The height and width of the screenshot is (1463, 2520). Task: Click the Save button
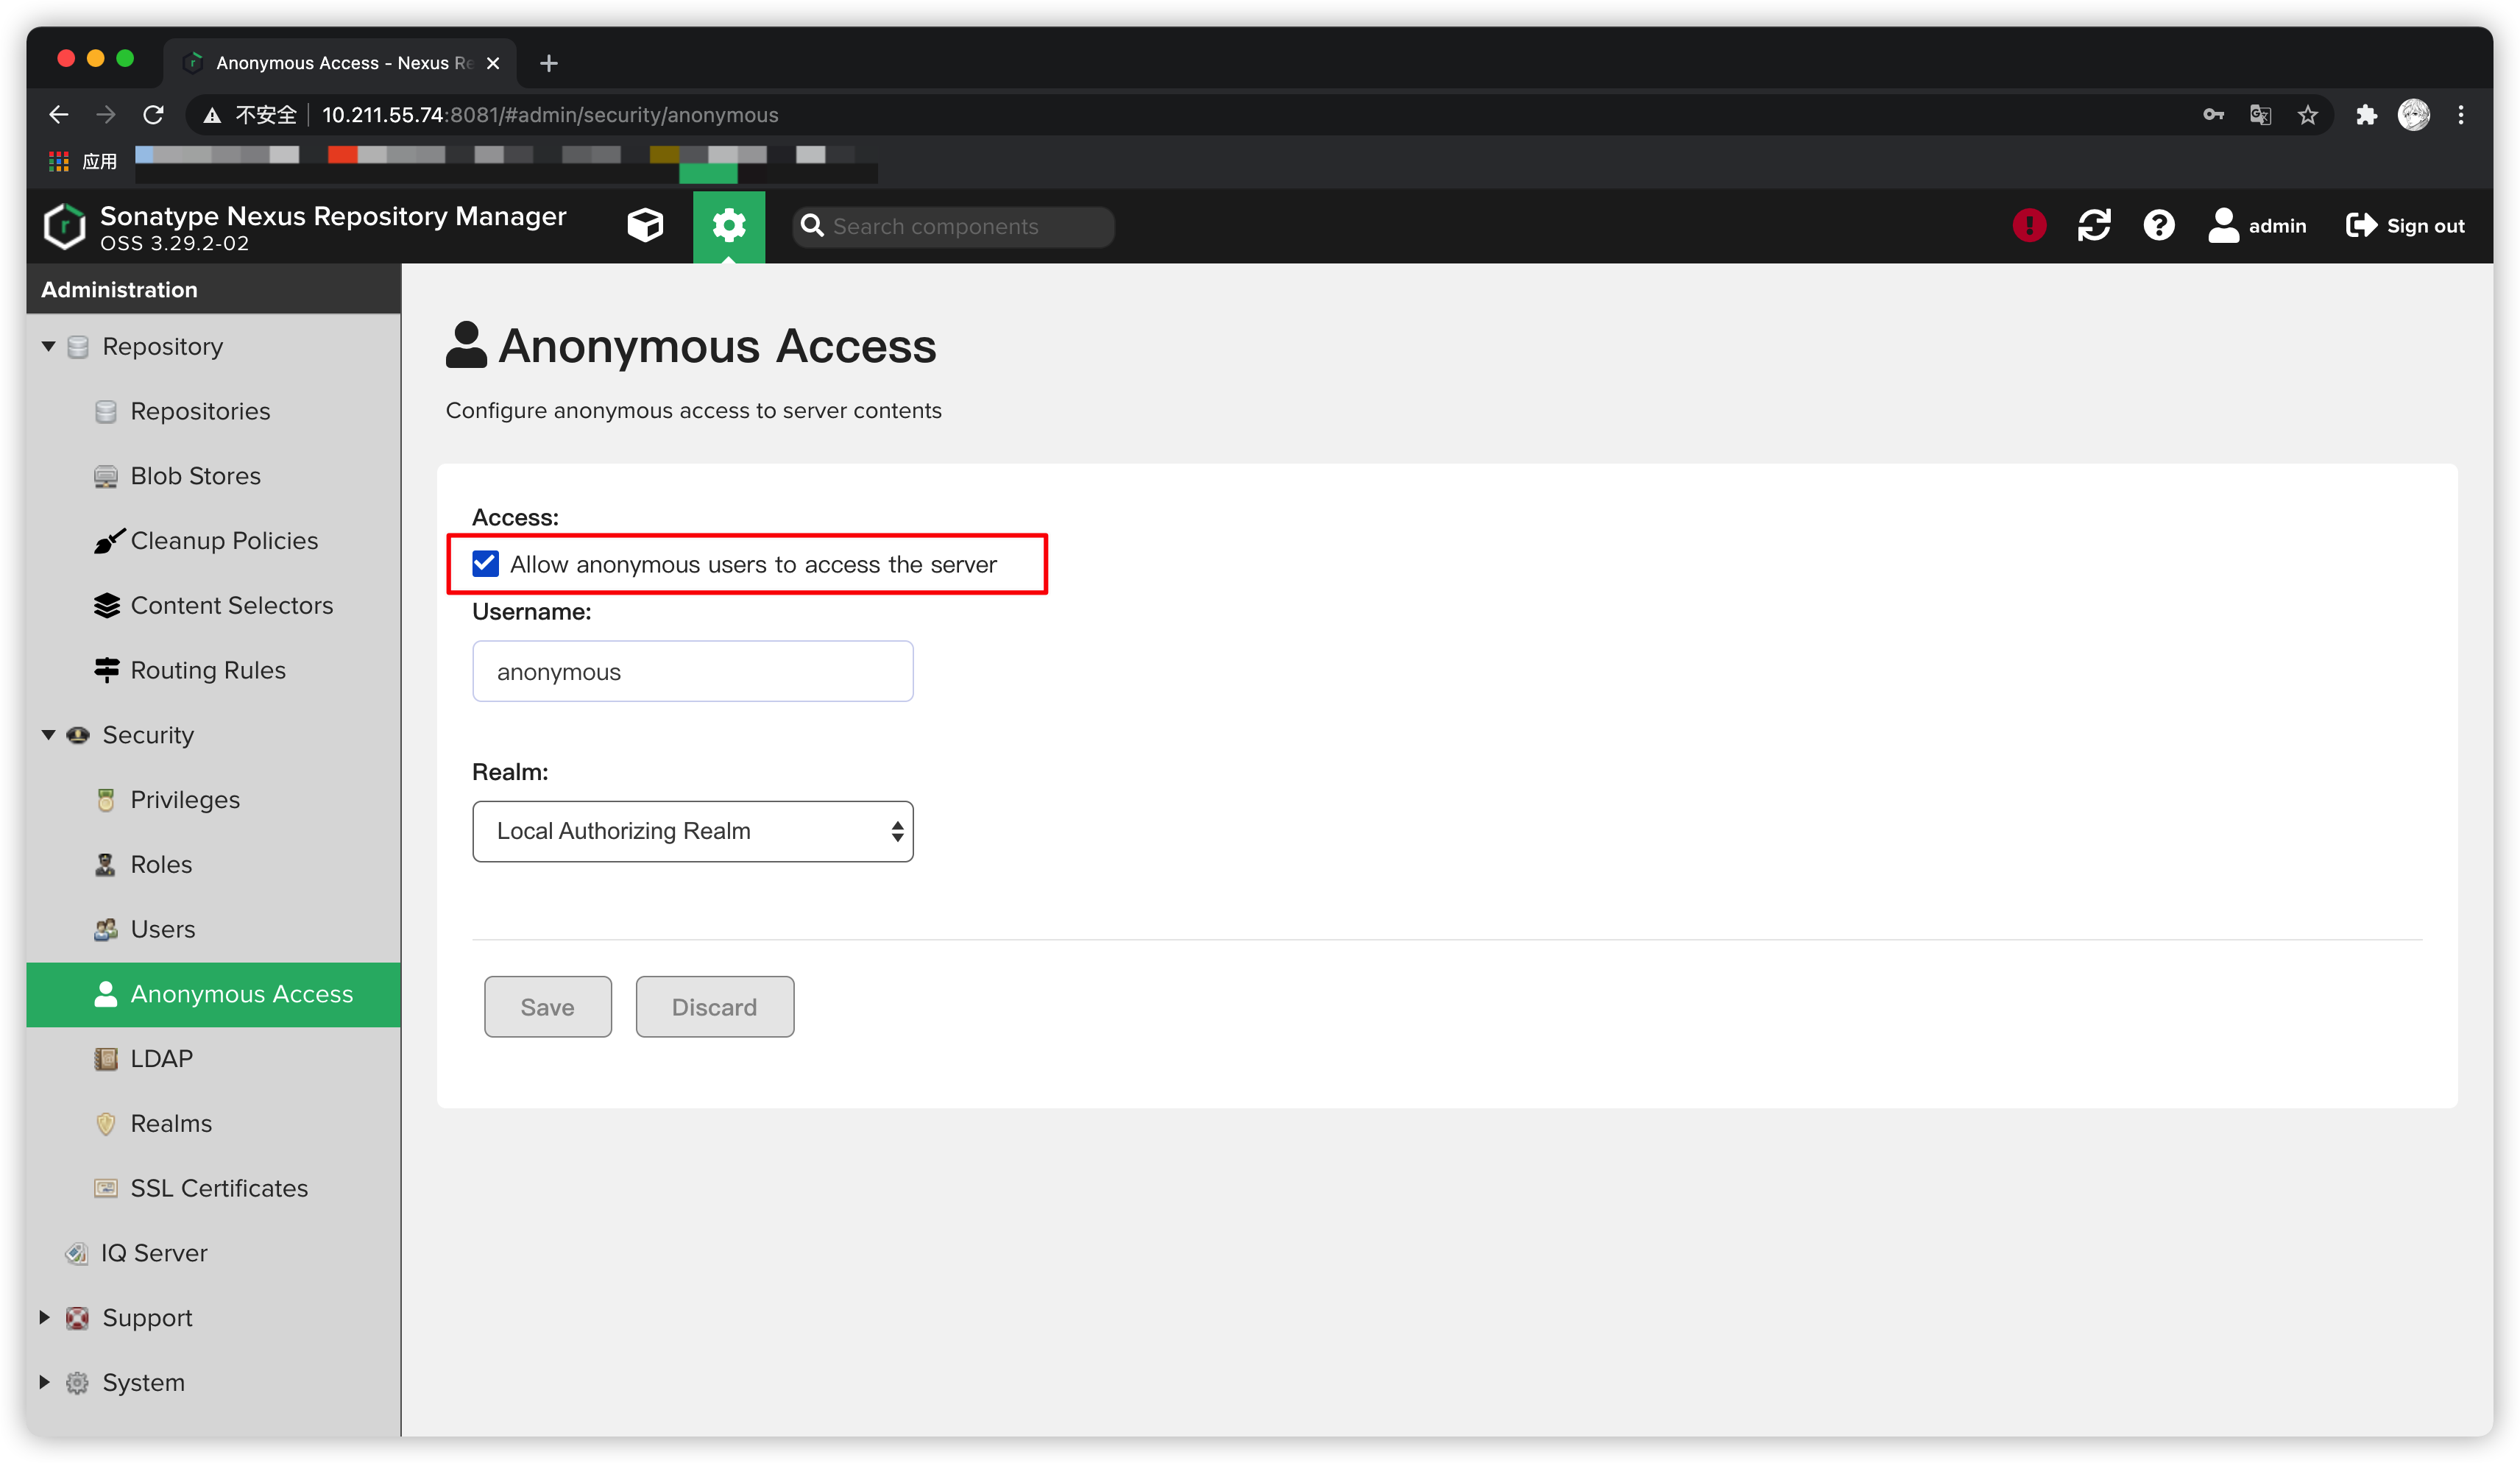click(x=547, y=1007)
